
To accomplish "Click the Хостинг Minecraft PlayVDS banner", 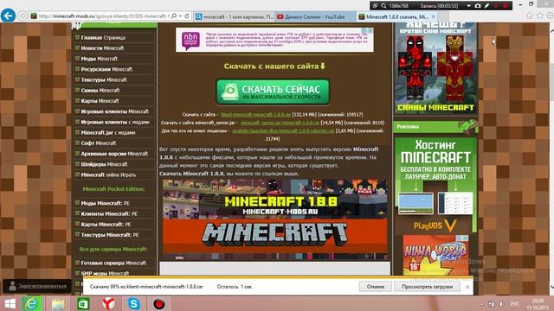I will point(435,185).
